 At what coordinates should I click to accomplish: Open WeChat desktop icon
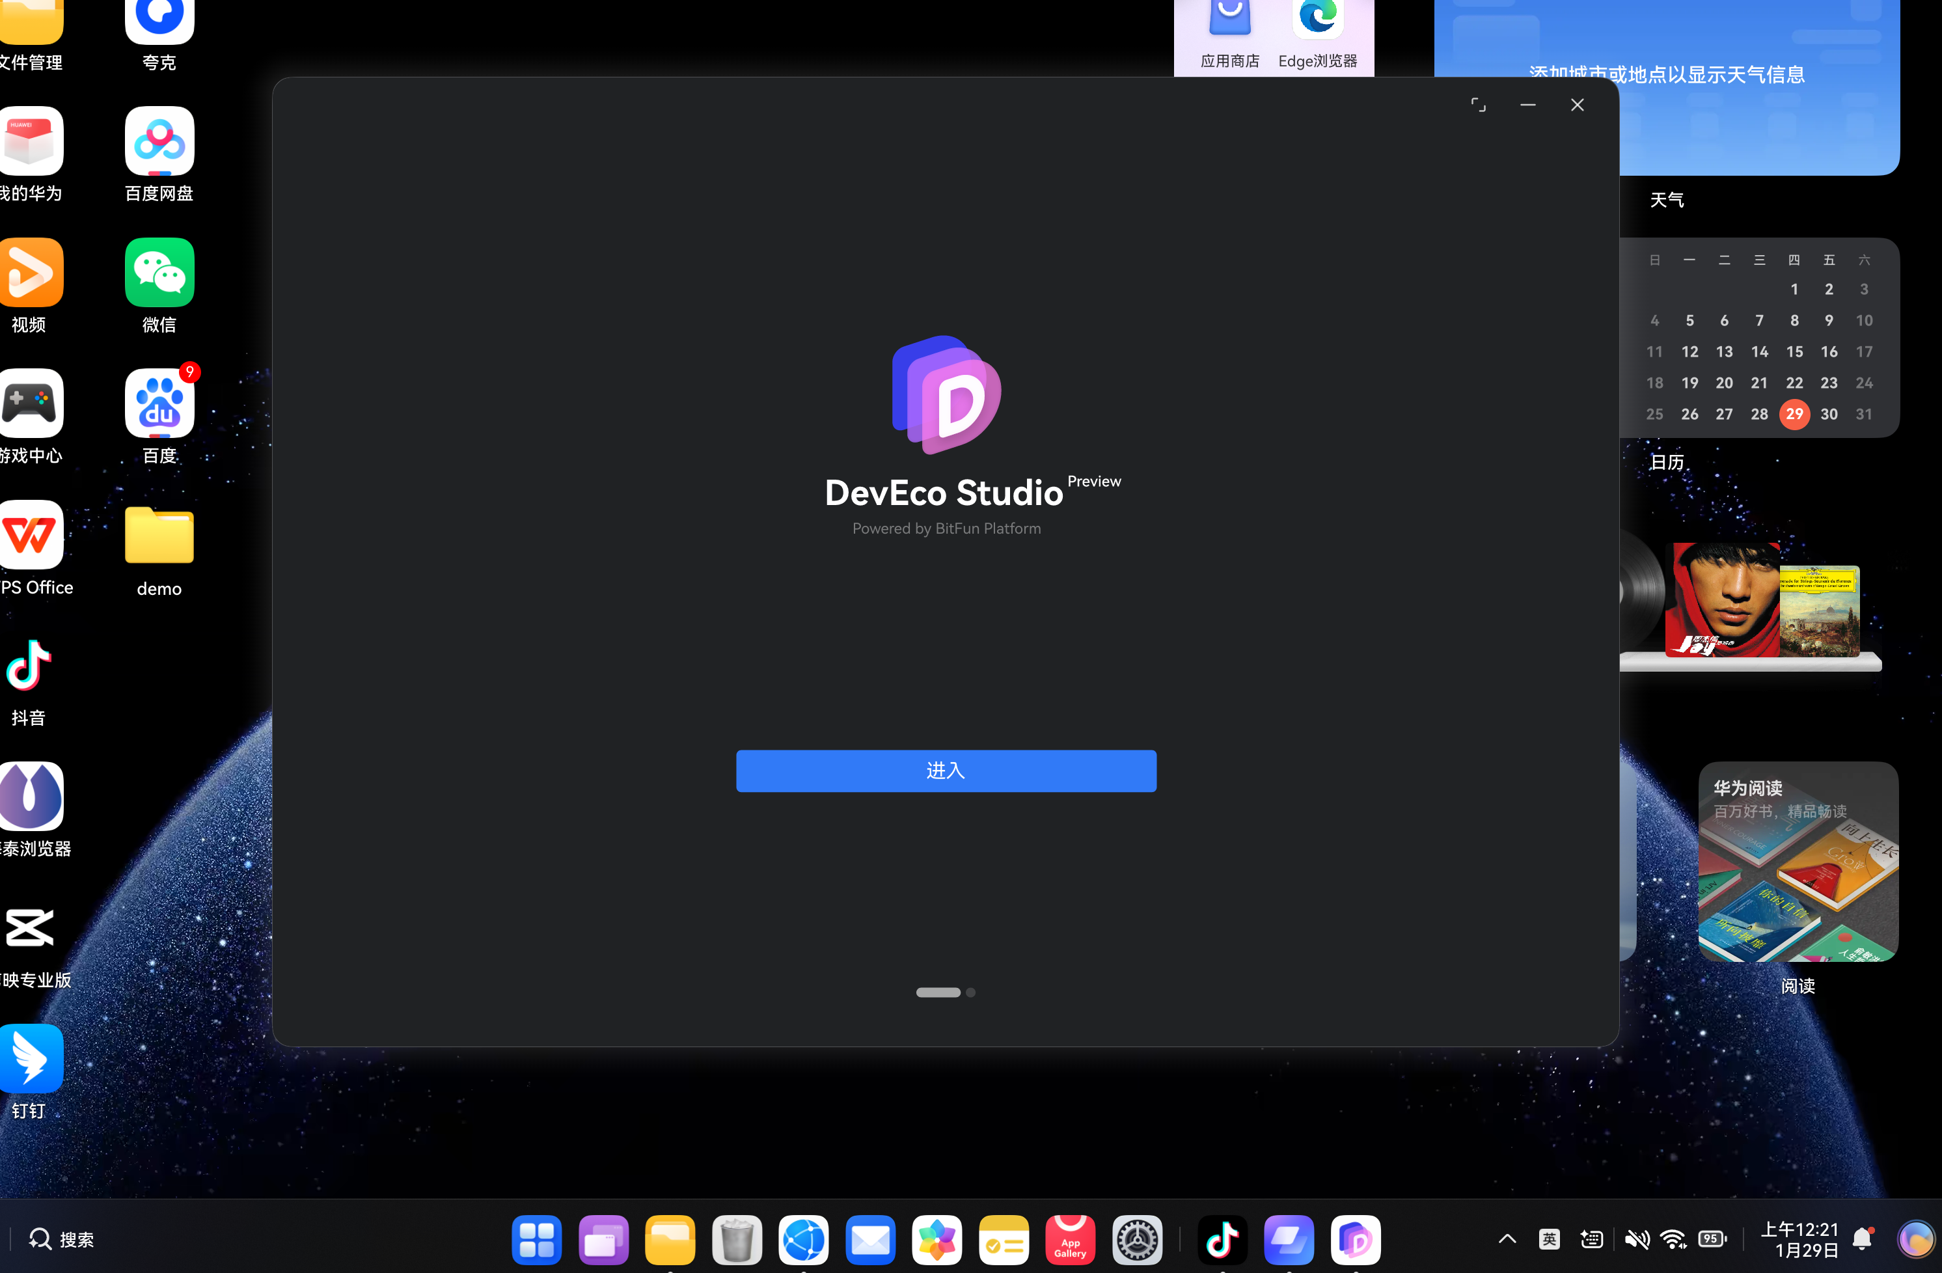click(159, 273)
